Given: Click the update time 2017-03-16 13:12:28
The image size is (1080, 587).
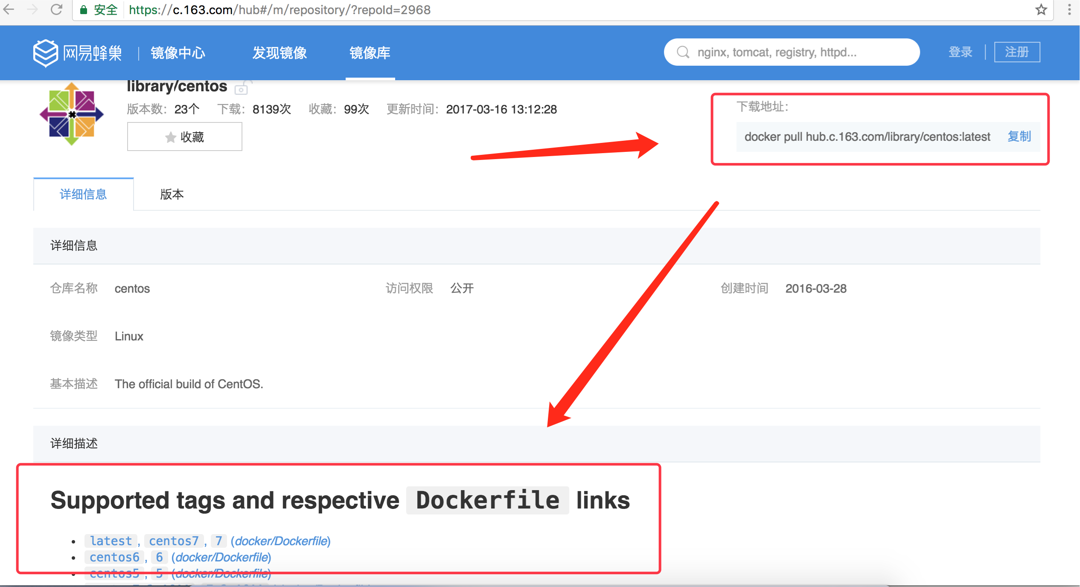Looking at the screenshot, I should pos(501,109).
